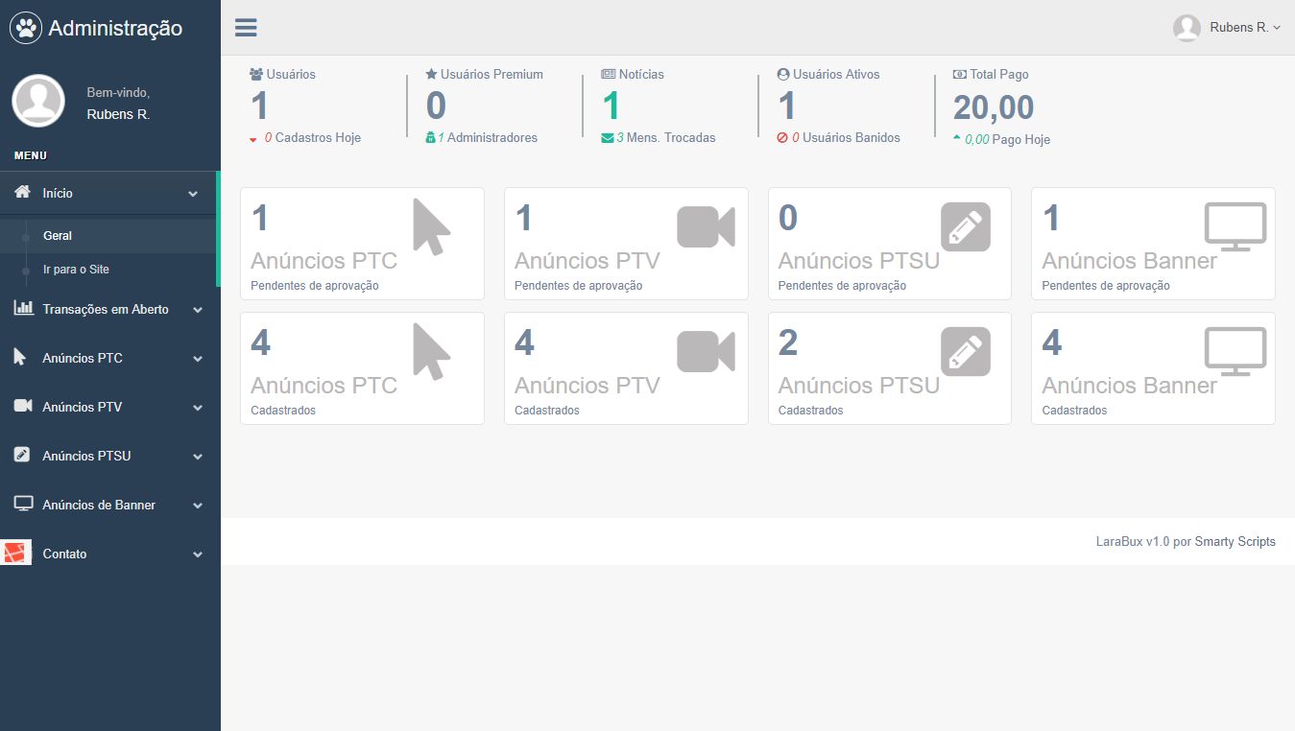
Task: Open the Ir para o Site item
Action: tap(76, 270)
